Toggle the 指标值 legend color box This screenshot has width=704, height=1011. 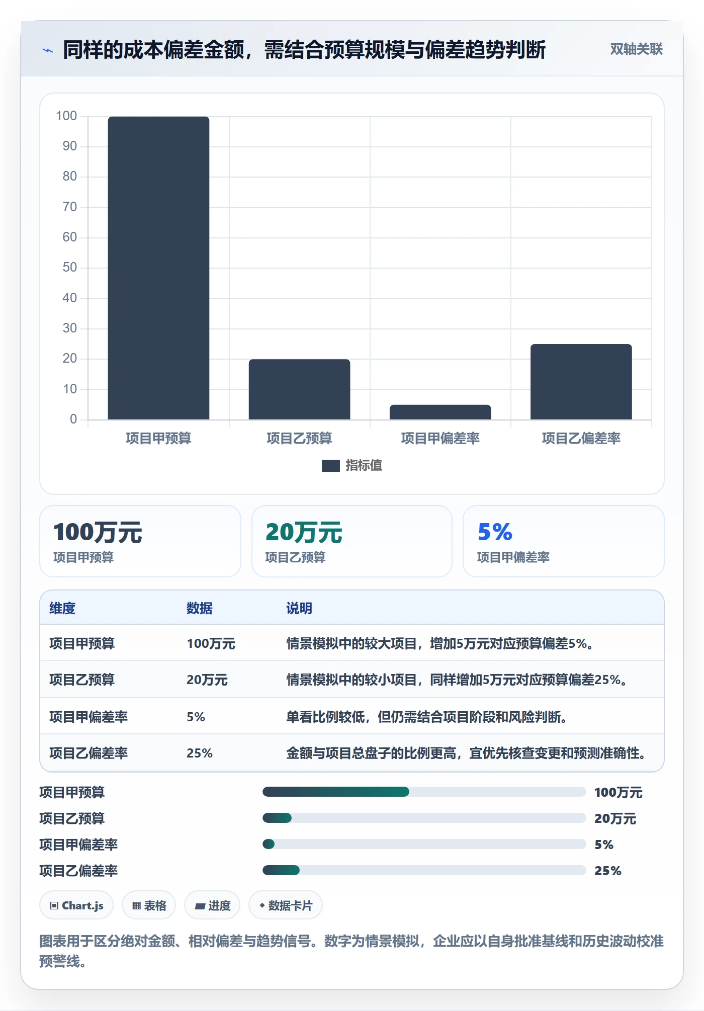point(330,466)
